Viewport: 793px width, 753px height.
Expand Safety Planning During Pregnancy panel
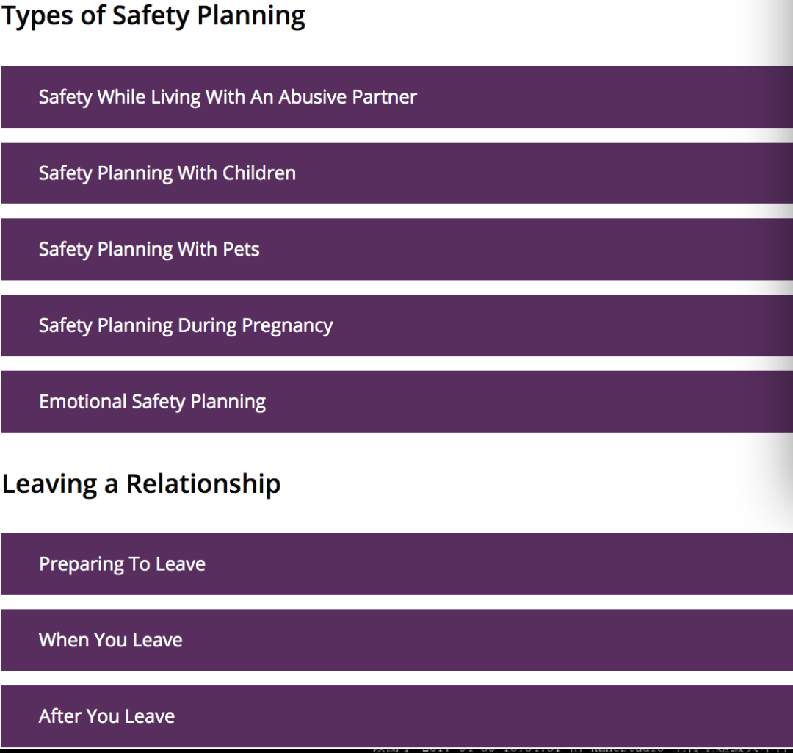point(397,325)
